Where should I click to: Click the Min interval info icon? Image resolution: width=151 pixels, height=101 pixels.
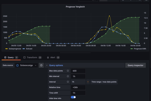[68, 76]
